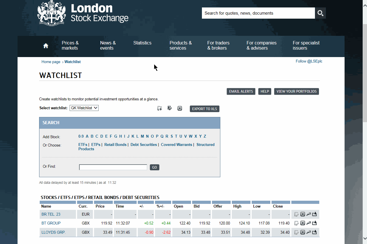367x244 pixels.
Task: Click the London Stock Exchange crest logo
Action: (52, 12)
